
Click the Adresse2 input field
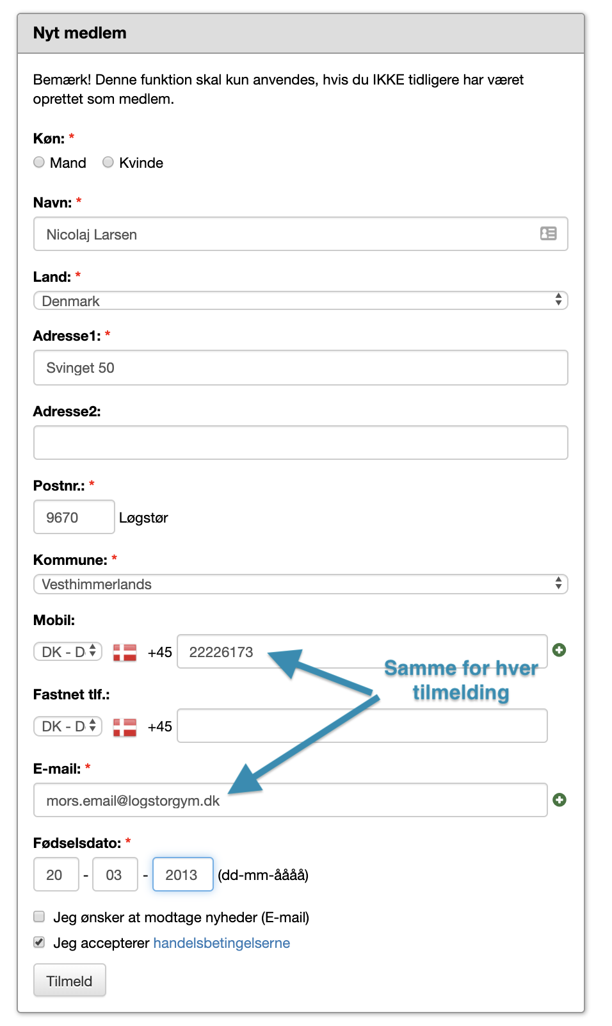pos(300,443)
